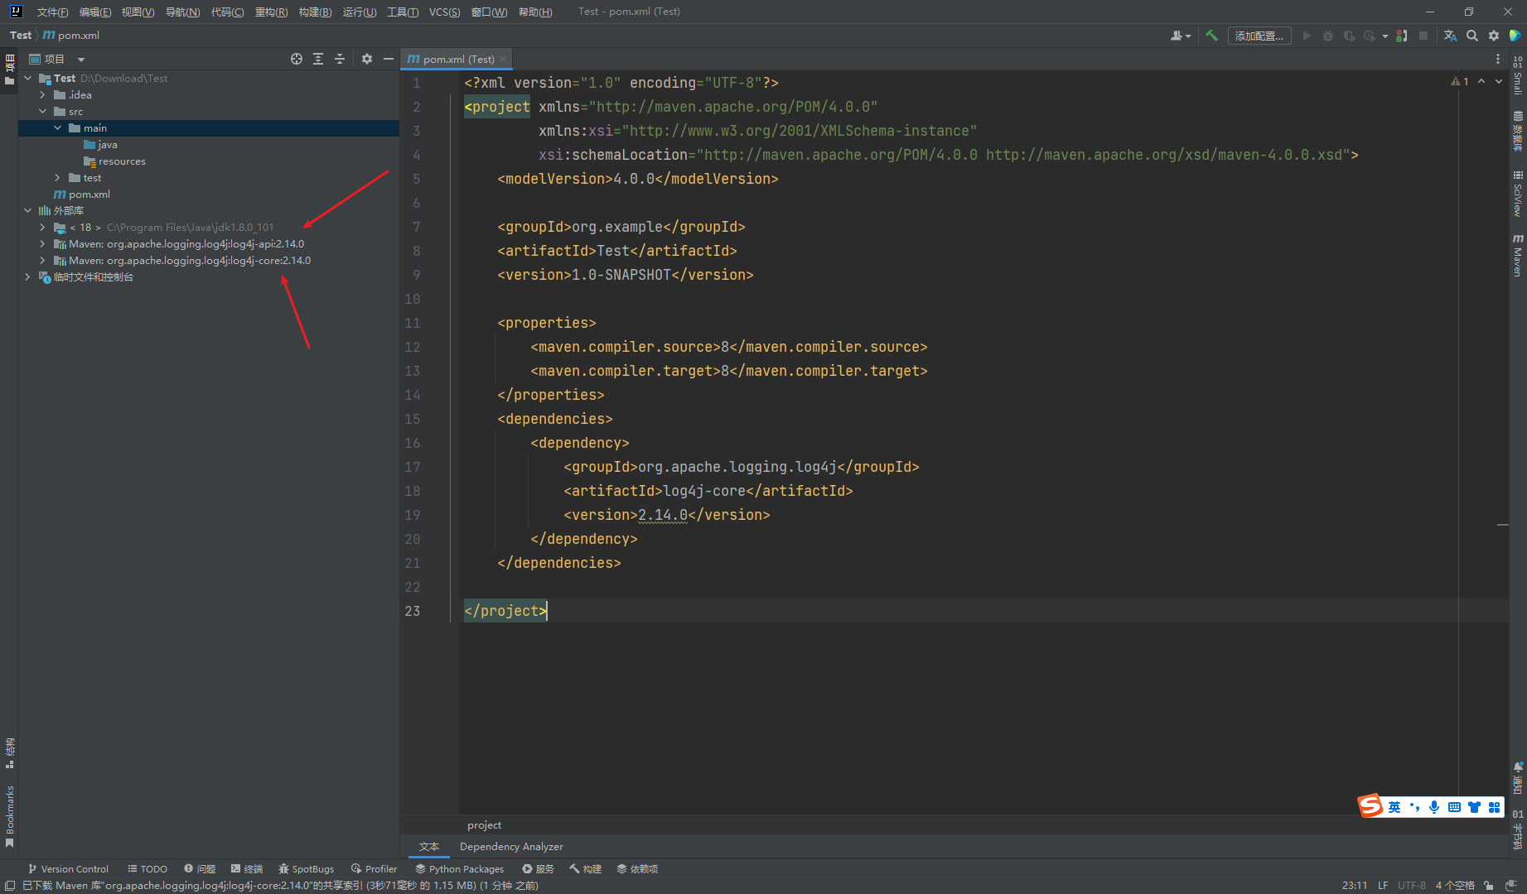Screen dimensions: 1527x894
Task: Click the Collapse All icon in project panel
Action: [340, 59]
